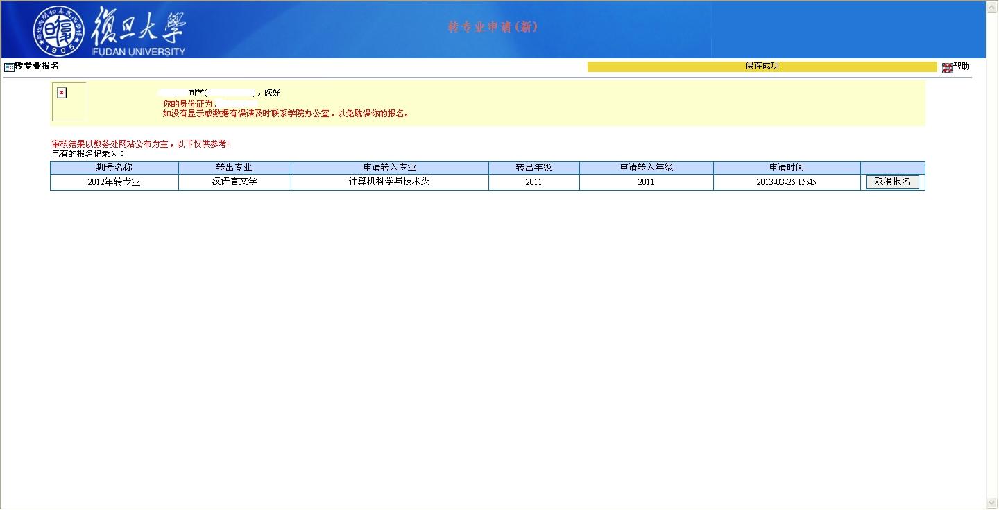Select the 2013-03-26 15:45 timestamp cell

click(x=786, y=182)
